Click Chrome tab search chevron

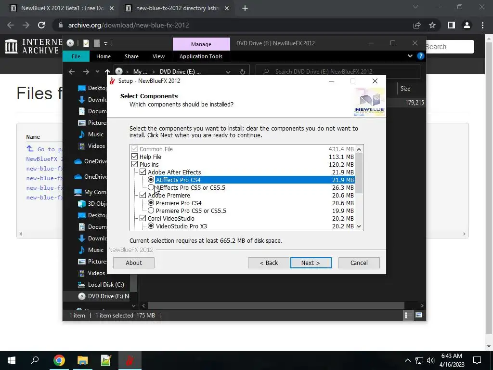pos(415,7)
